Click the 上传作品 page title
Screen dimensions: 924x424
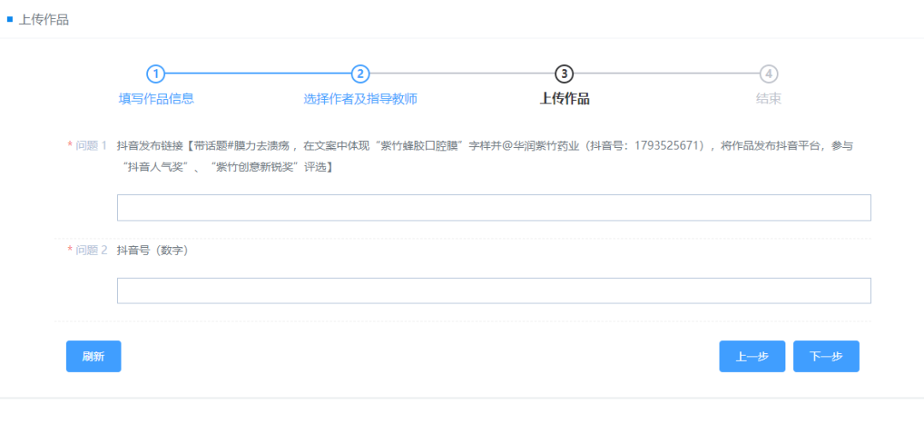click(x=44, y=20)
